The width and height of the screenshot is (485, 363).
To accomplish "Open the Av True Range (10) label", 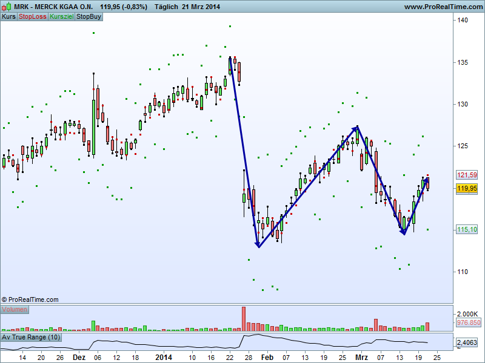I will 31,337.
